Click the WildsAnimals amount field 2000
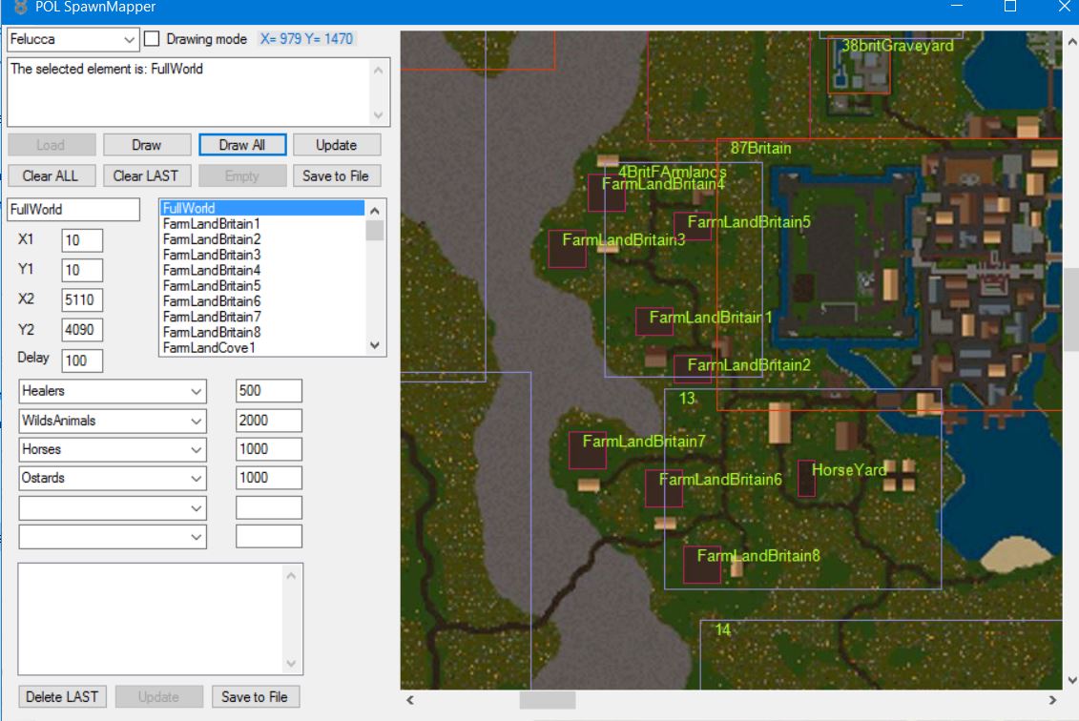 point(269,421)
